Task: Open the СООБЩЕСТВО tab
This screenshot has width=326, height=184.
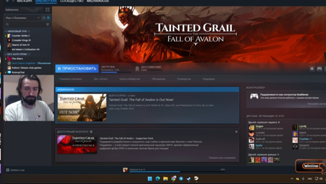Action: [72, 1]
